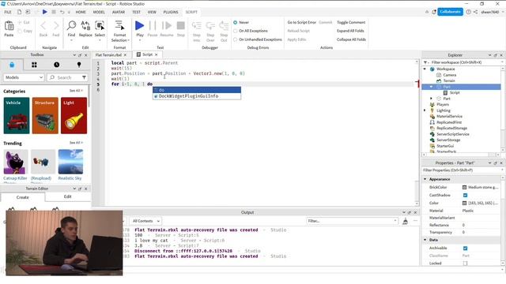The width and height of the screenshot is (506, 284).
Task: Open the Output Filter dropdown arrow
Action: coord(395,221)
